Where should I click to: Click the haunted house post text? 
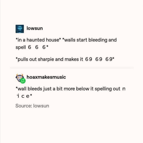coord(66,44)
